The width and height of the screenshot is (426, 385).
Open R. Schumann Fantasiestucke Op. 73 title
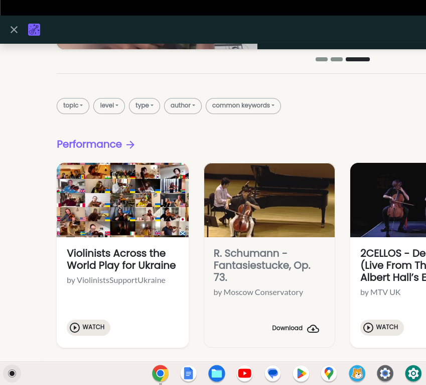click(262, 265)
